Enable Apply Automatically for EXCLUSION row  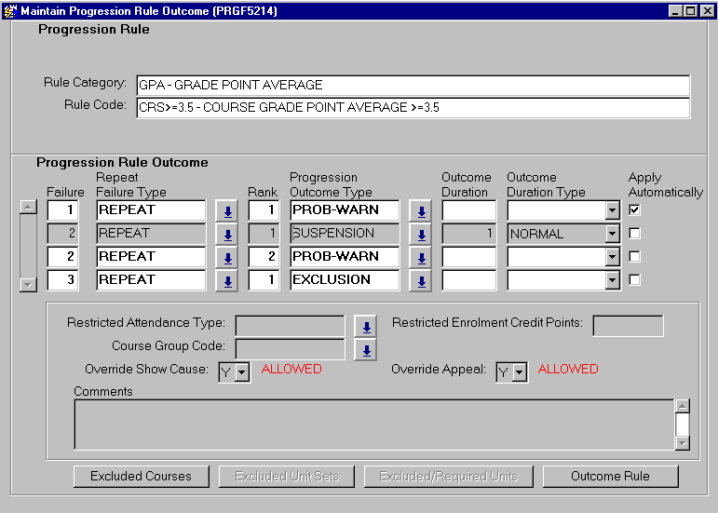[x=635, y=279]
